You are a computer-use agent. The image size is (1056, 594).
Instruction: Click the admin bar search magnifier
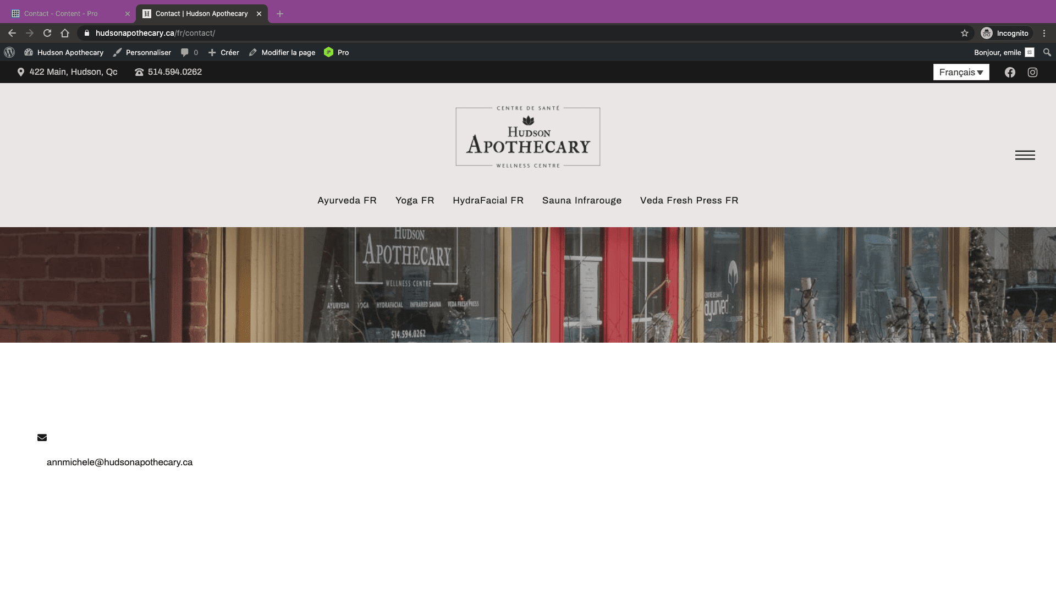pyautogui.click(x=1047, y=52)
